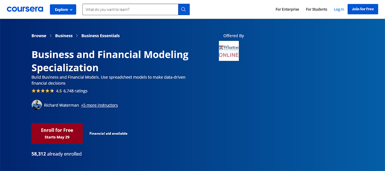Click the Coursera logo
Screen dimensions: 385x171
click(x=25, y=9)
